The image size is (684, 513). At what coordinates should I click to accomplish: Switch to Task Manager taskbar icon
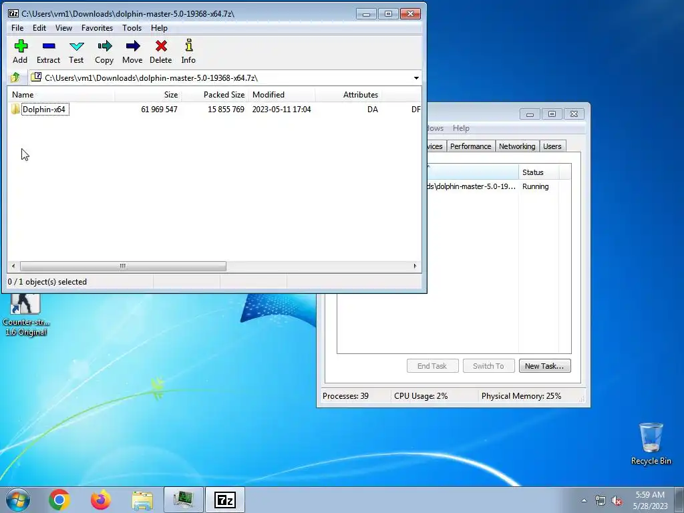tap(184, 500)
